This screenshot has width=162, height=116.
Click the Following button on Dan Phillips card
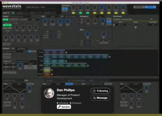[100, 91]
